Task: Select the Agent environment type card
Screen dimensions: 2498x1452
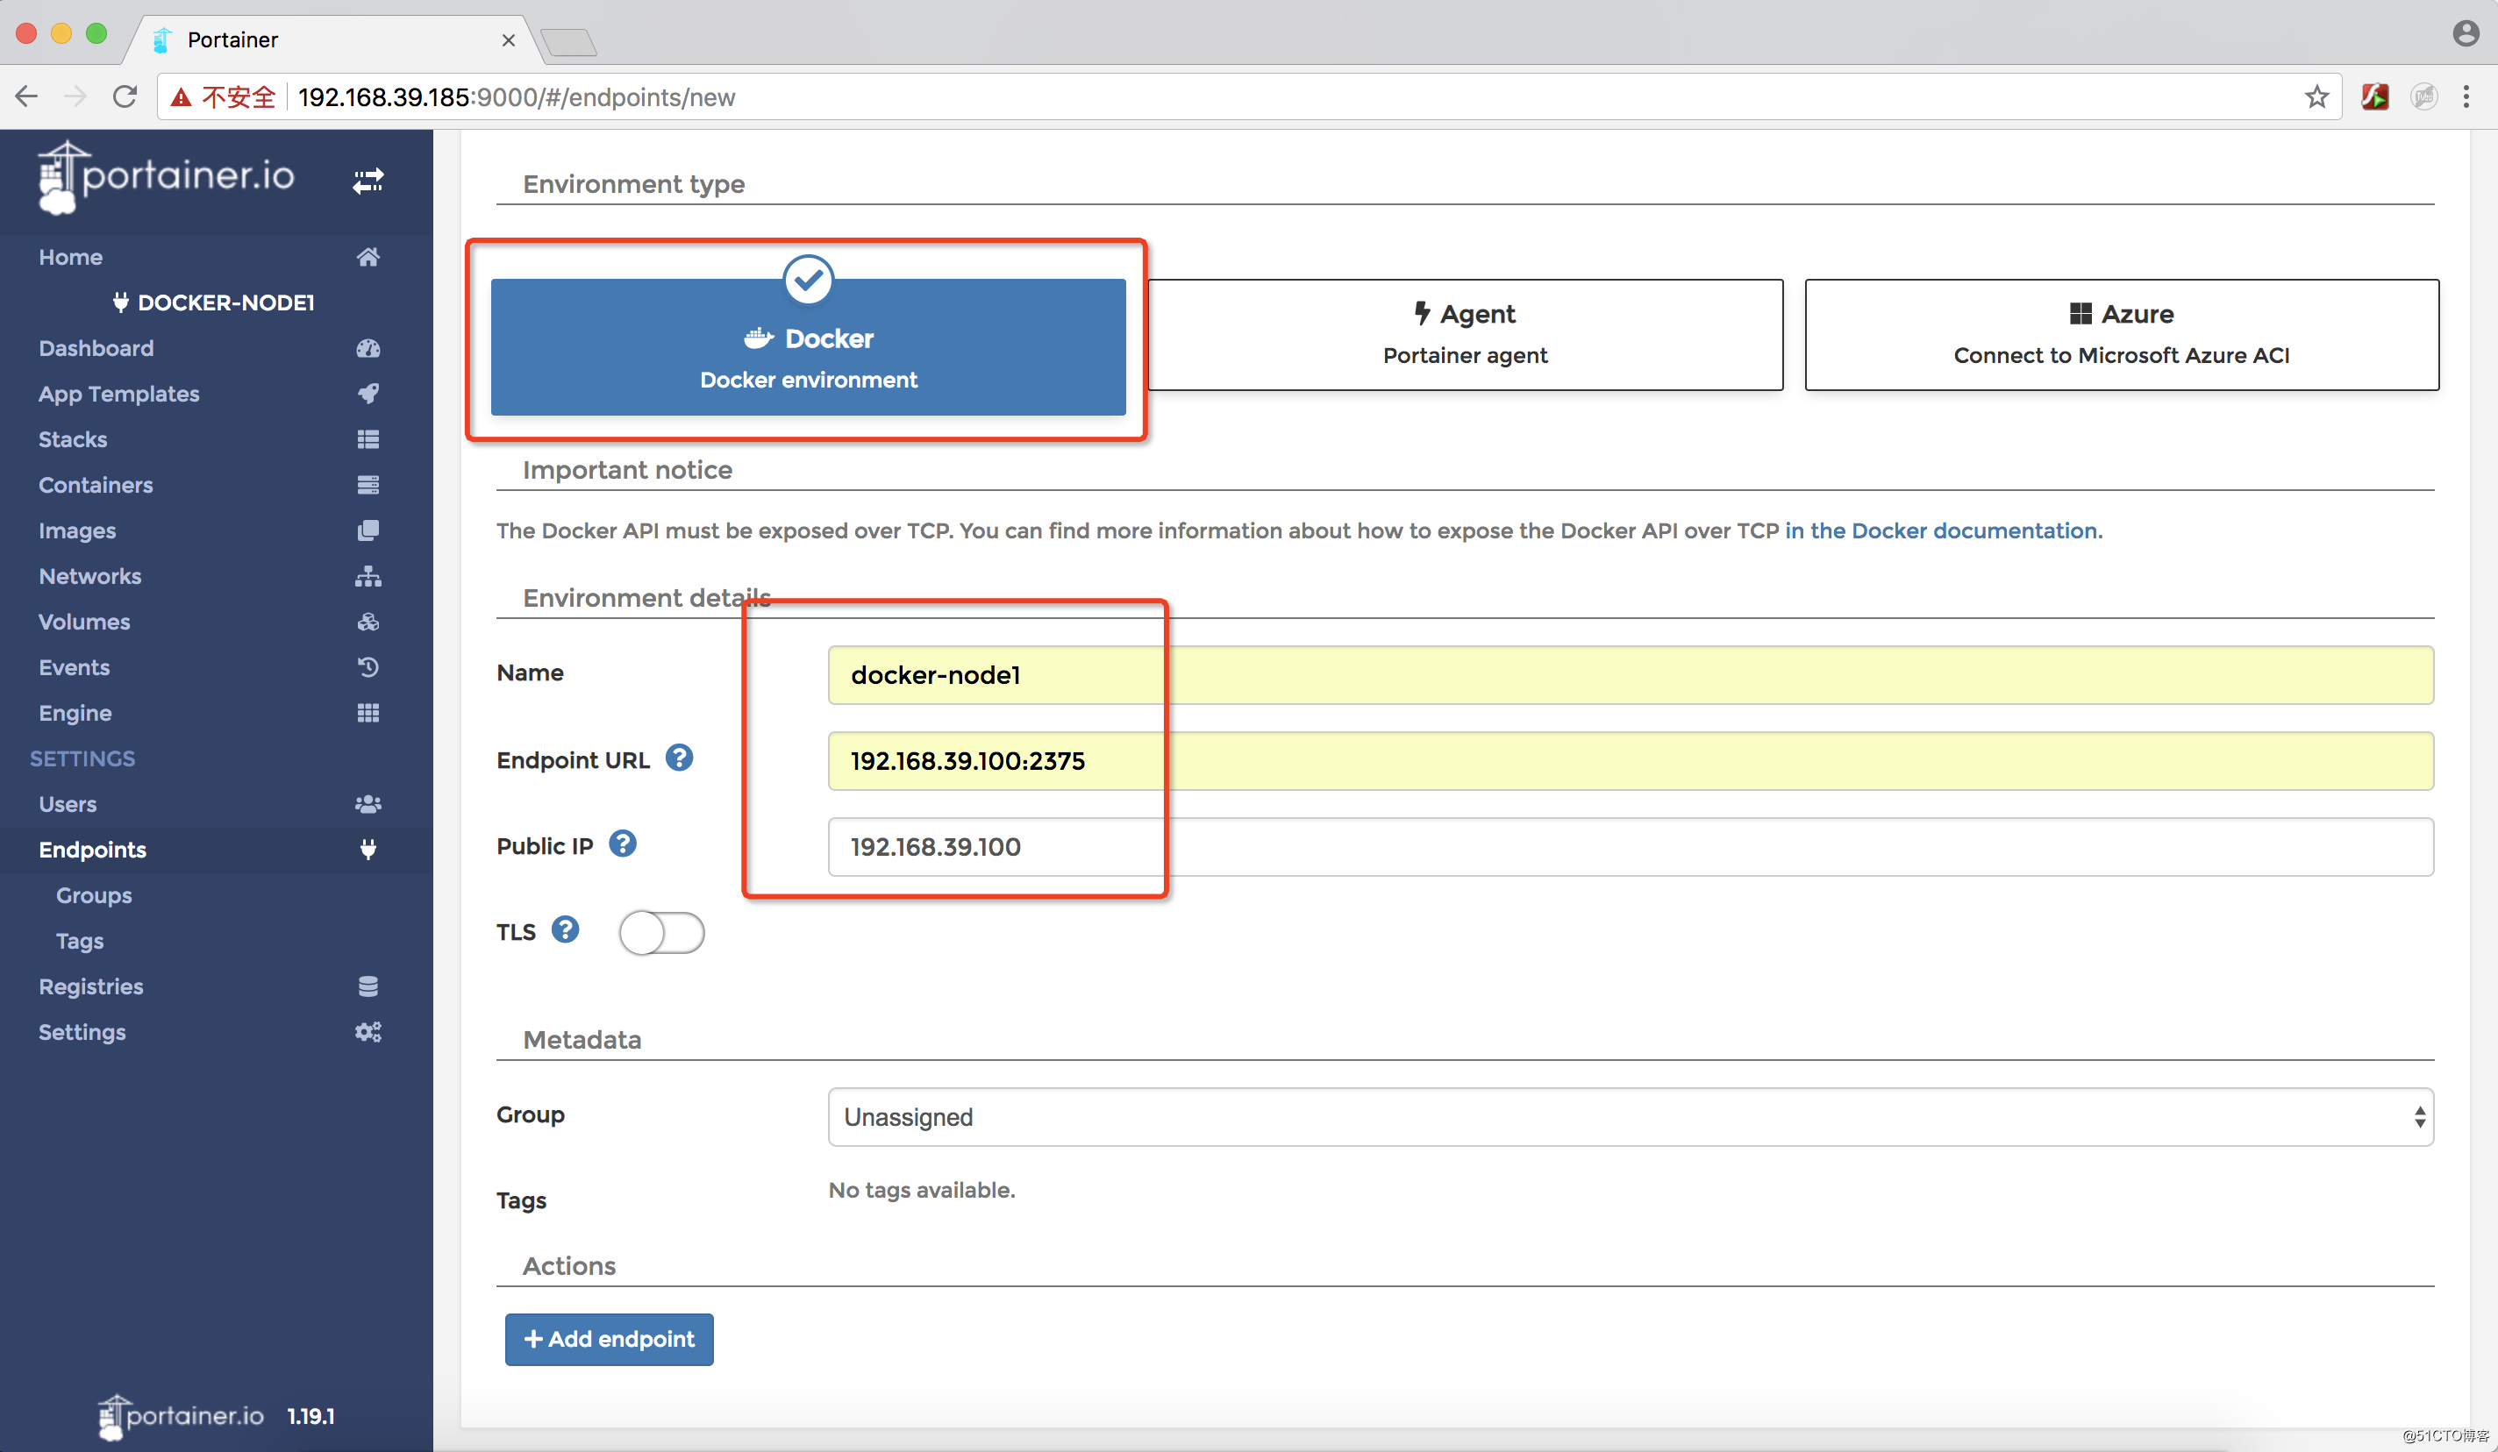Action: point(1465,335)
